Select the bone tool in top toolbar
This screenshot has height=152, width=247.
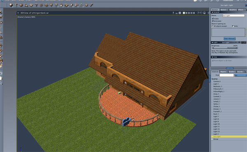(x=91, y=5)
